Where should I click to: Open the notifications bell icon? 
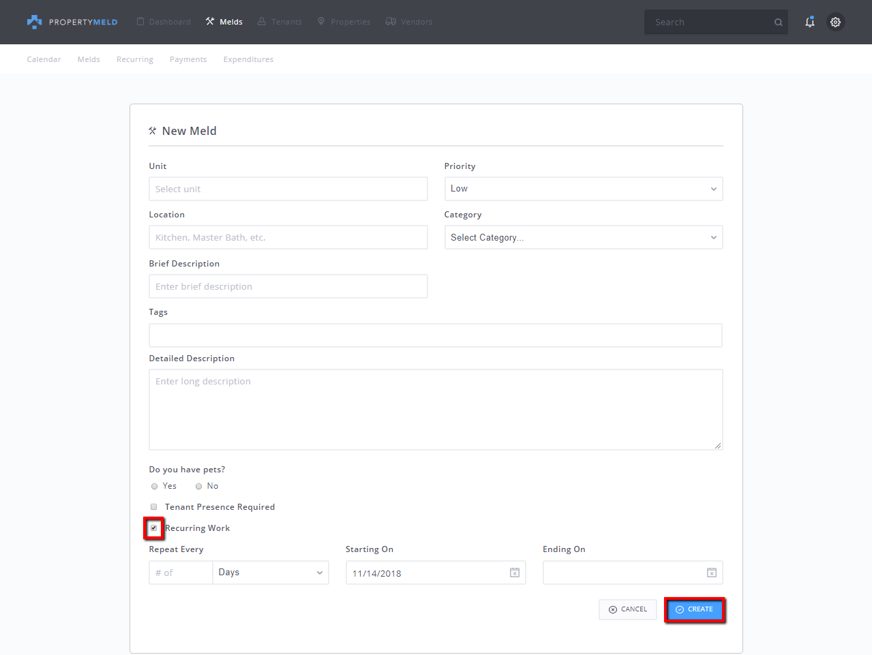[809, 22]
